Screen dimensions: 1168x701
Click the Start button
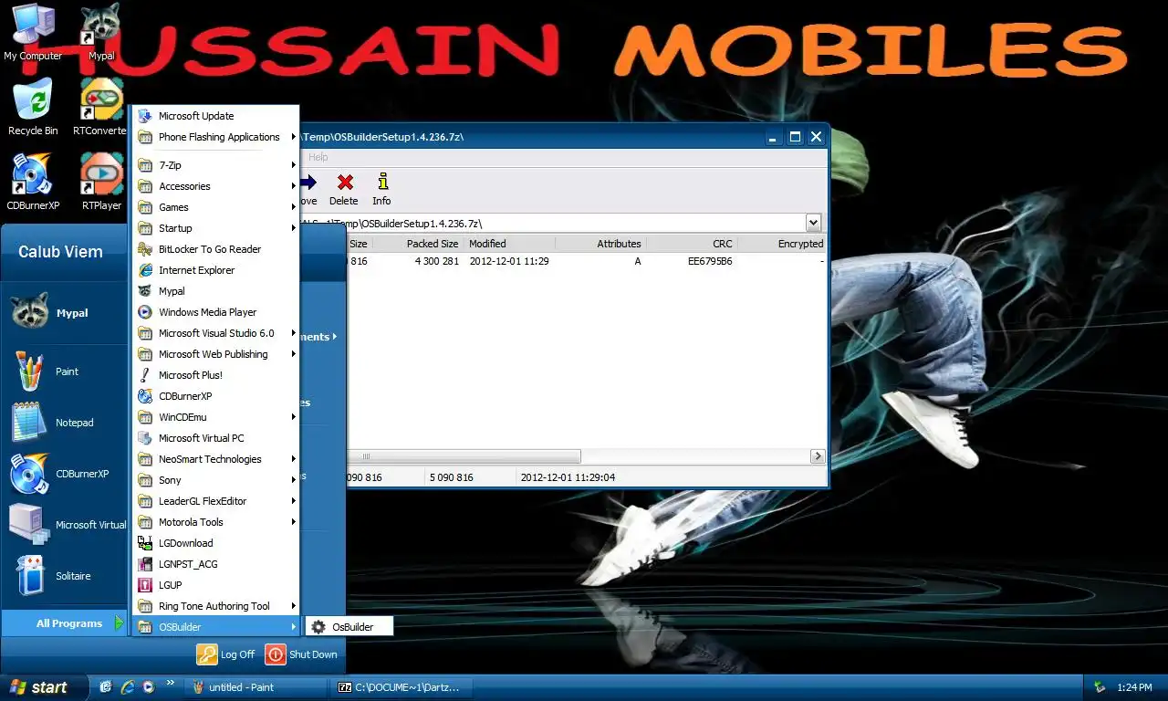pyautogui.click(x=44, y=687)
